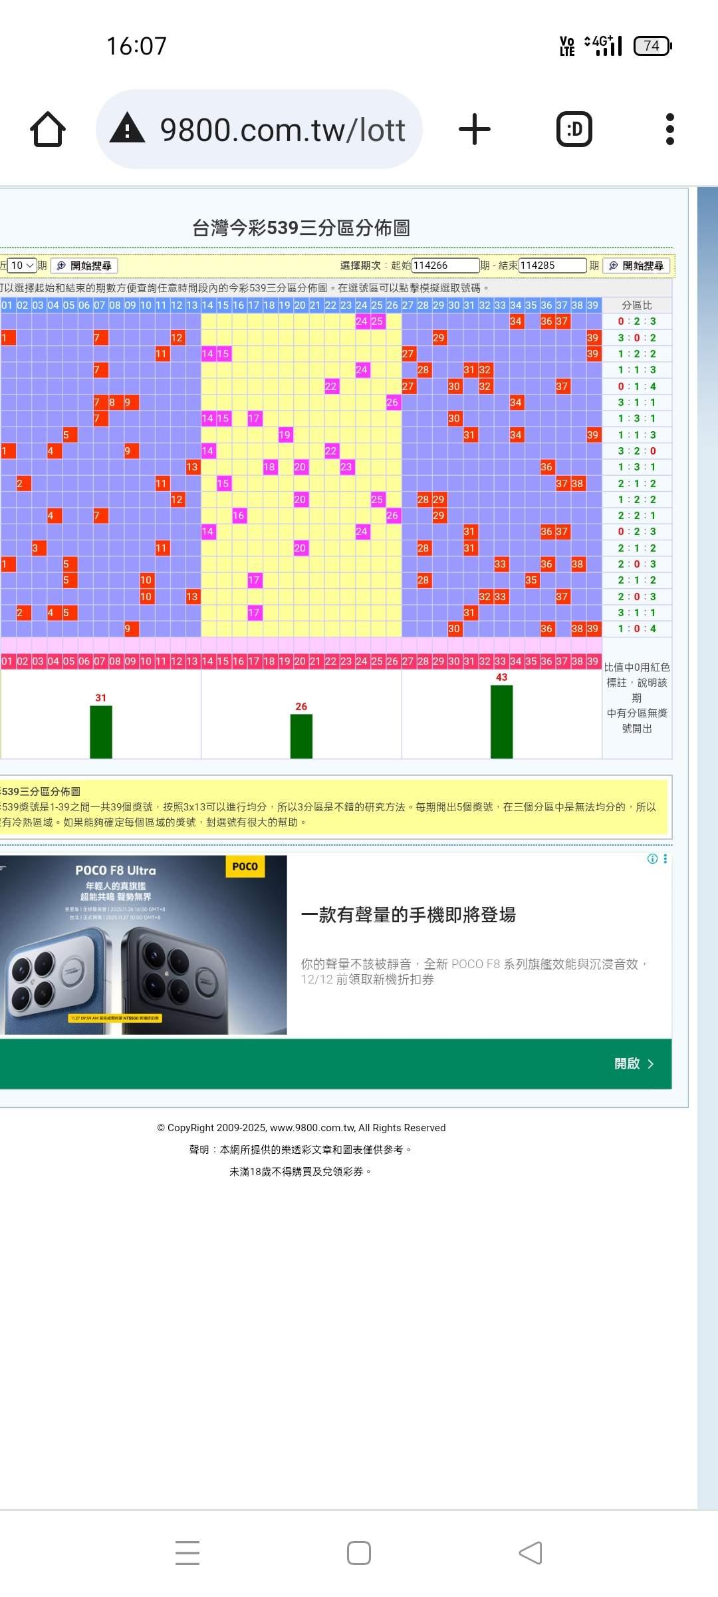Screen dimensions: 718x1597
Task: Click header number 33 below the grid
Action: [x=501, y=661]
